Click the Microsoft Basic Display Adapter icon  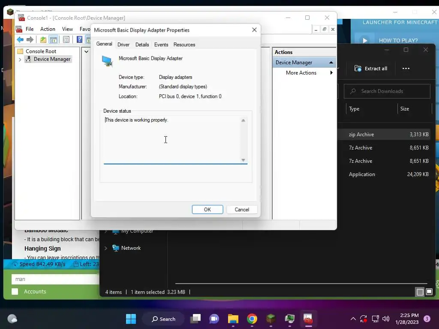coord(107,61)
